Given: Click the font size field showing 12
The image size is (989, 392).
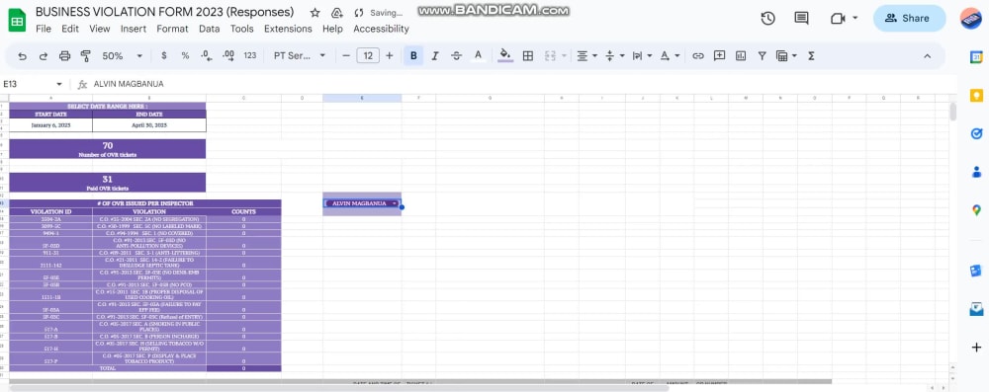Looking at the screenshot, I should coord(368,55).
